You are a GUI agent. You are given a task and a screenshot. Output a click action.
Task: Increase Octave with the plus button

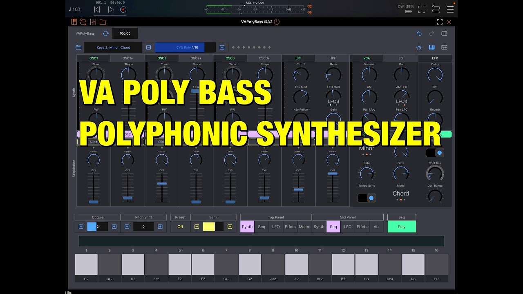click(114, 227)
